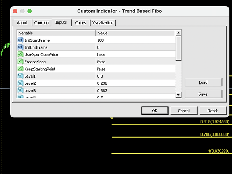
Task: Click the scrollbar down arrow
Action: click(x=178, y=95)
